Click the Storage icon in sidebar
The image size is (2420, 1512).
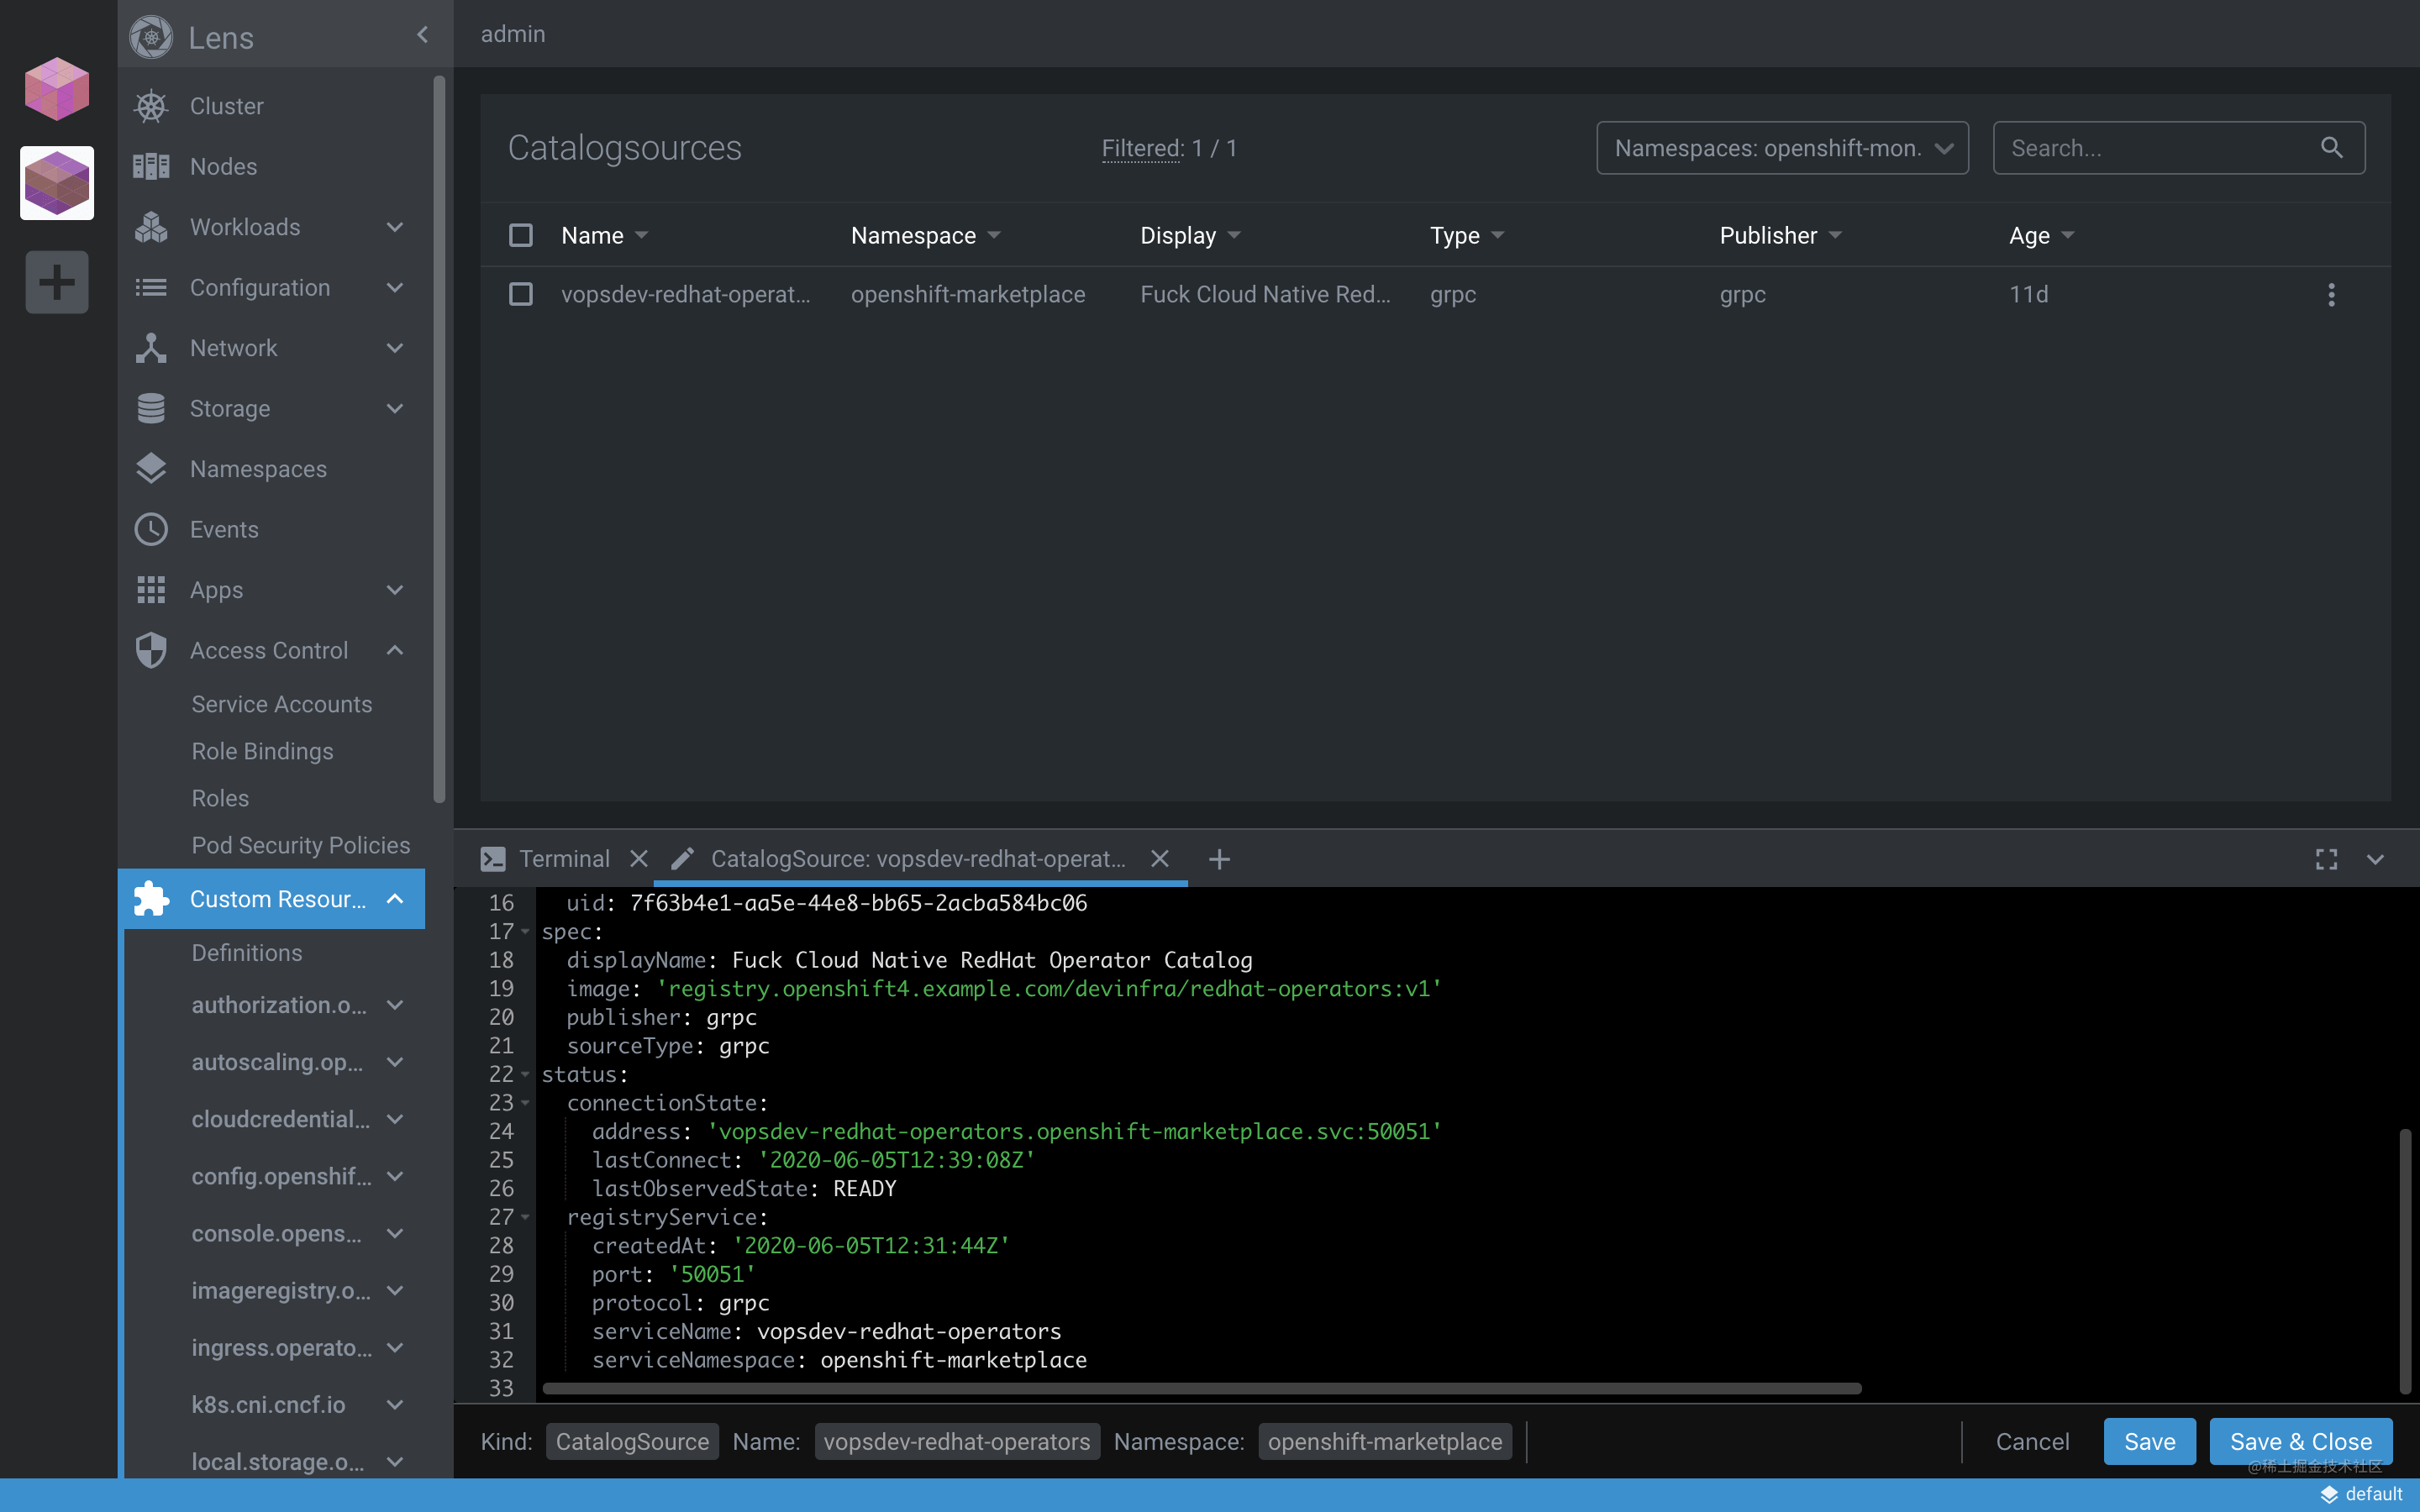pyautogui.click(x=150, y=407)
